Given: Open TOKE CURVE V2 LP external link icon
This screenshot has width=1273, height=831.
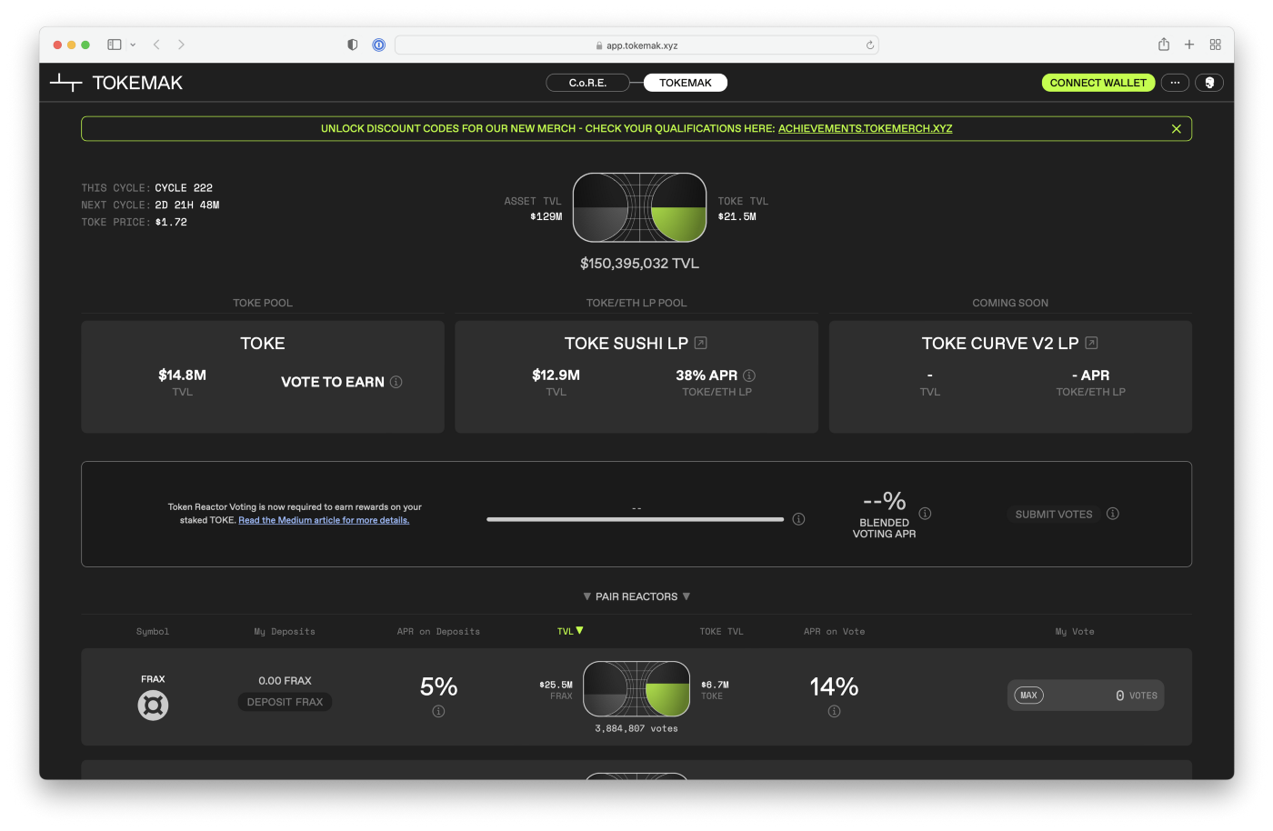Looking at the screenshot, I should coord(1092,343).
